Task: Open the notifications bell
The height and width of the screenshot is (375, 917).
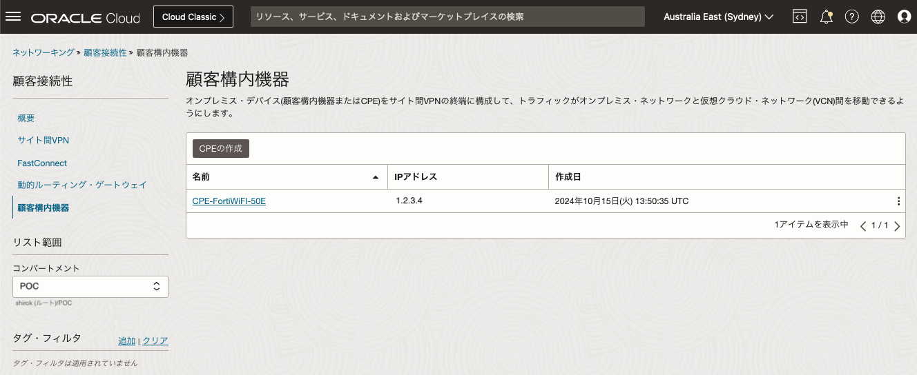Action: (826, 17)
